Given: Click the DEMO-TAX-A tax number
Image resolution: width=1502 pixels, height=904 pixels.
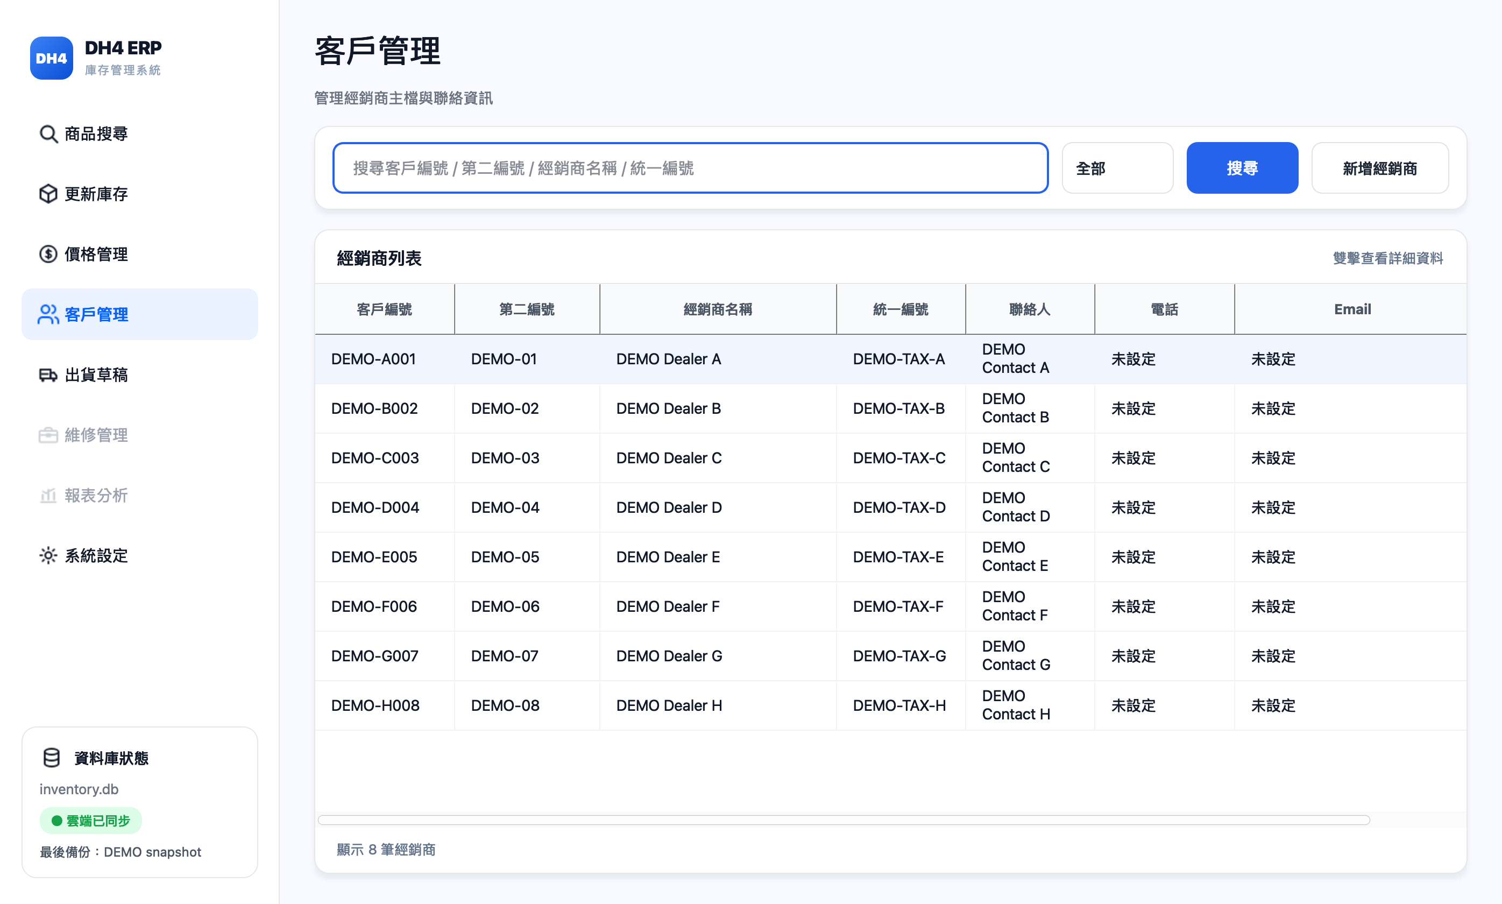Looking at the screenshot, I should 898,359.
